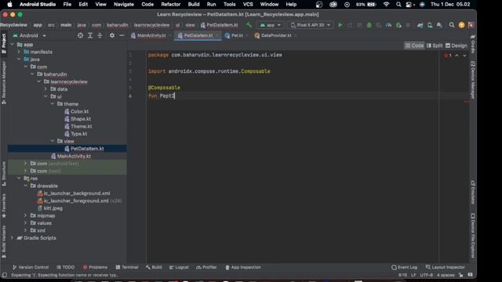Open the Version Control tool window
The width and height of the screenshot is (502, 282).
[31, 267]
